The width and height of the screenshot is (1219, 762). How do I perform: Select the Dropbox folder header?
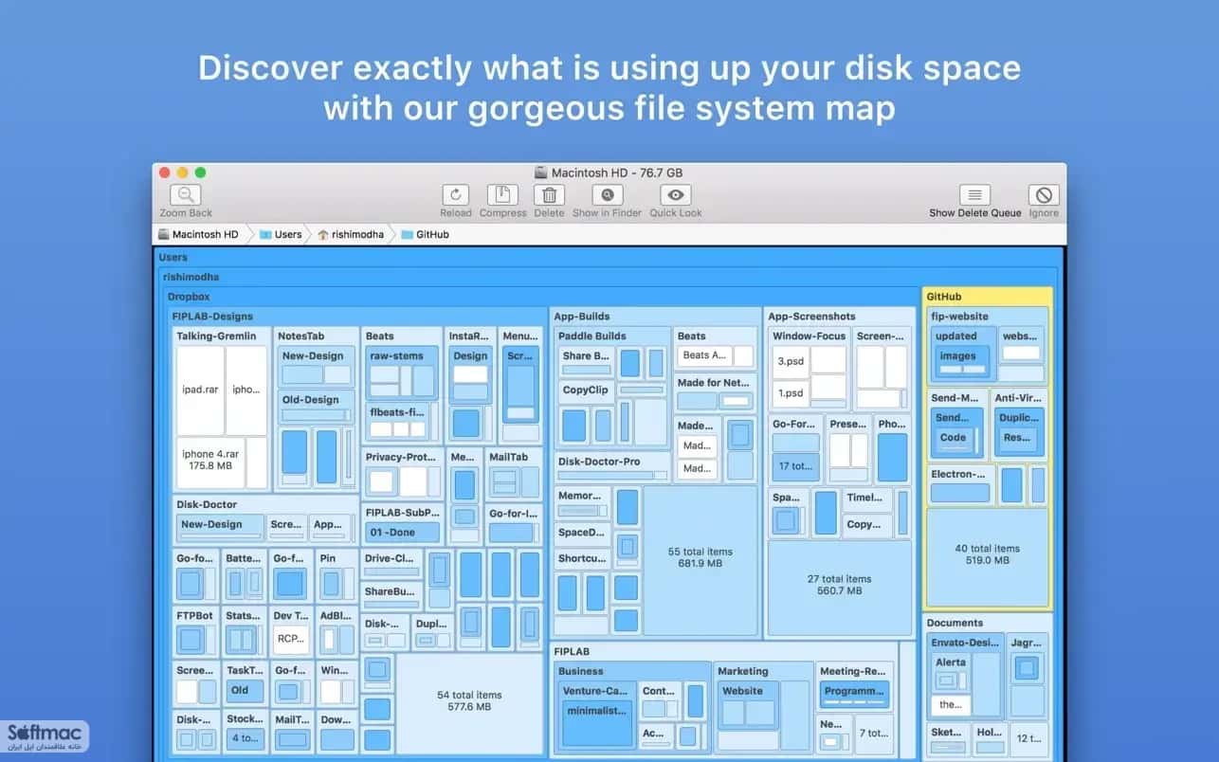tap(190, 297)
